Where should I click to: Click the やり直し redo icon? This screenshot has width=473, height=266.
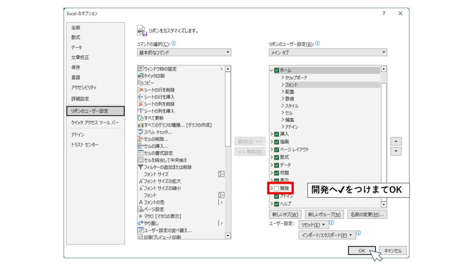141,223
